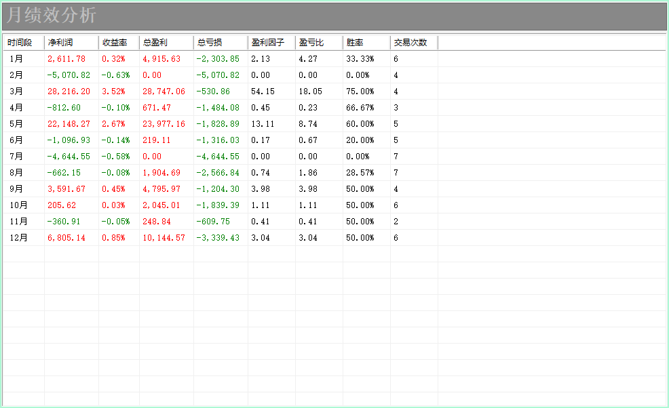
Task: Click profit factor cell 2.13
Action: [x=261, y=59]
